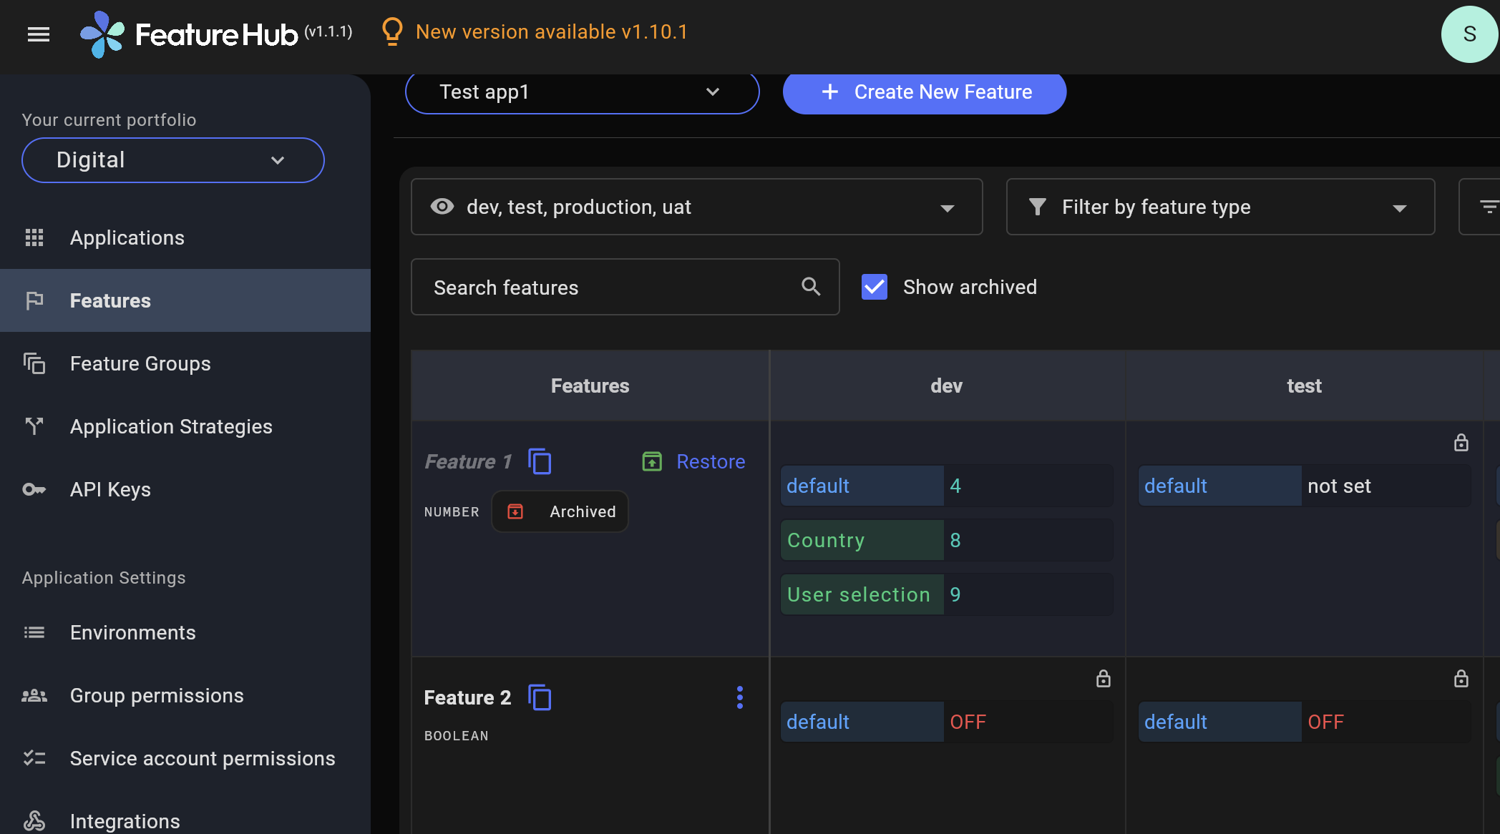Expand the environments filter dropdown
The image size is (1500, 834).
[696, 207]
